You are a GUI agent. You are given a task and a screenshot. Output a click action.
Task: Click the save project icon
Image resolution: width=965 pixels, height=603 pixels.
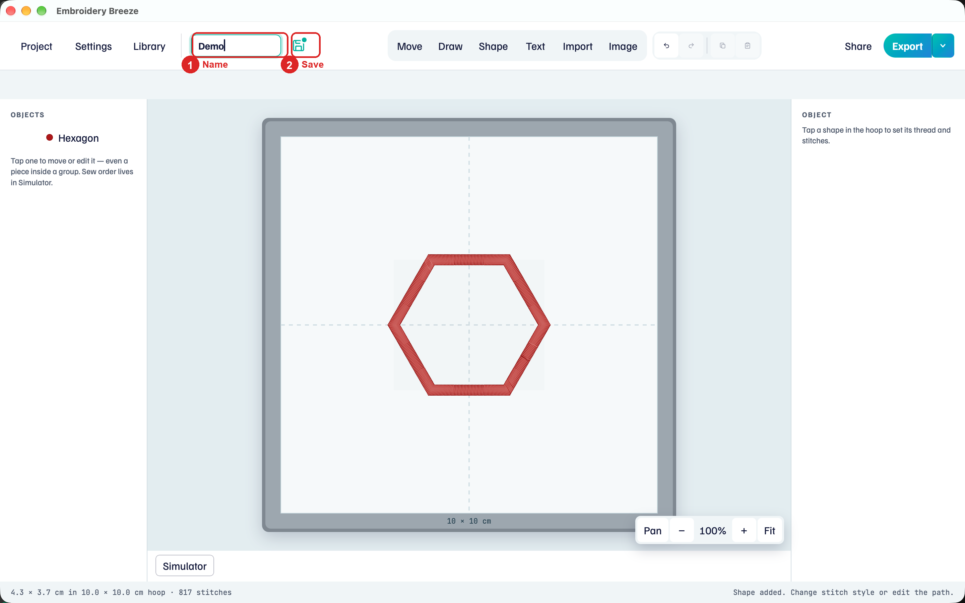(x=300, y=46)
